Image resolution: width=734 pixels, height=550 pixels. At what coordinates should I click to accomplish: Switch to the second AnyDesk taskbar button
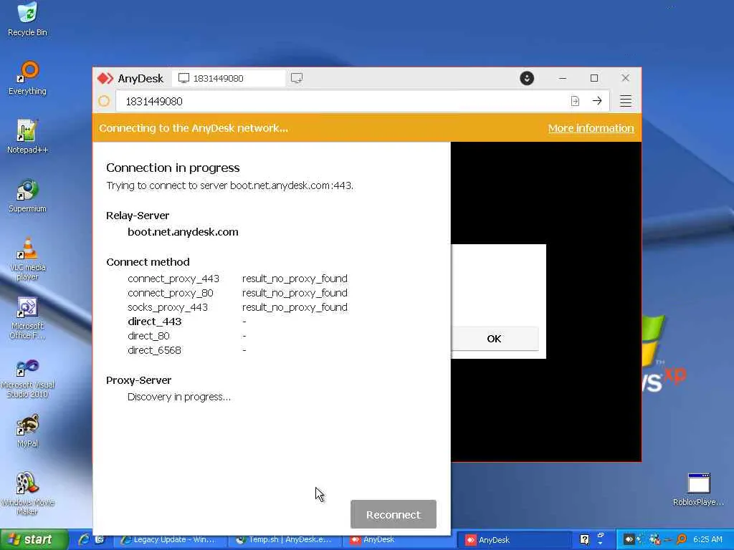point(515,540)
